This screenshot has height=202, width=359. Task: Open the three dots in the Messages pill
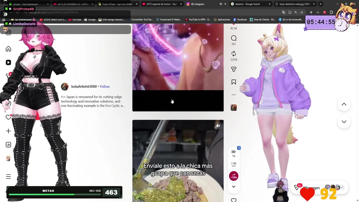(x=342, y=187)
